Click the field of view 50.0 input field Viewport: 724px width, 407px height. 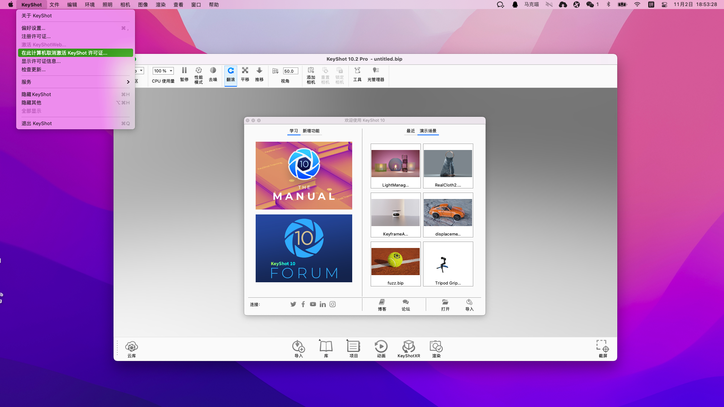pos(290,71)
